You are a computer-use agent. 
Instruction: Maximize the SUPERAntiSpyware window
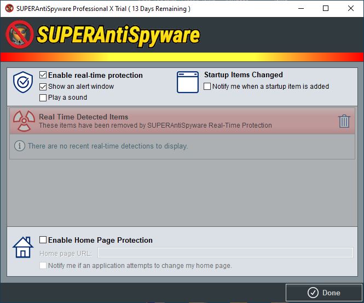(x=326, y=8)
